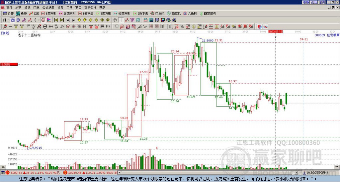The width and height of the screenshot is (340, 182).
Task: Open the P四方形 tool
Action: tap(49, 13)
